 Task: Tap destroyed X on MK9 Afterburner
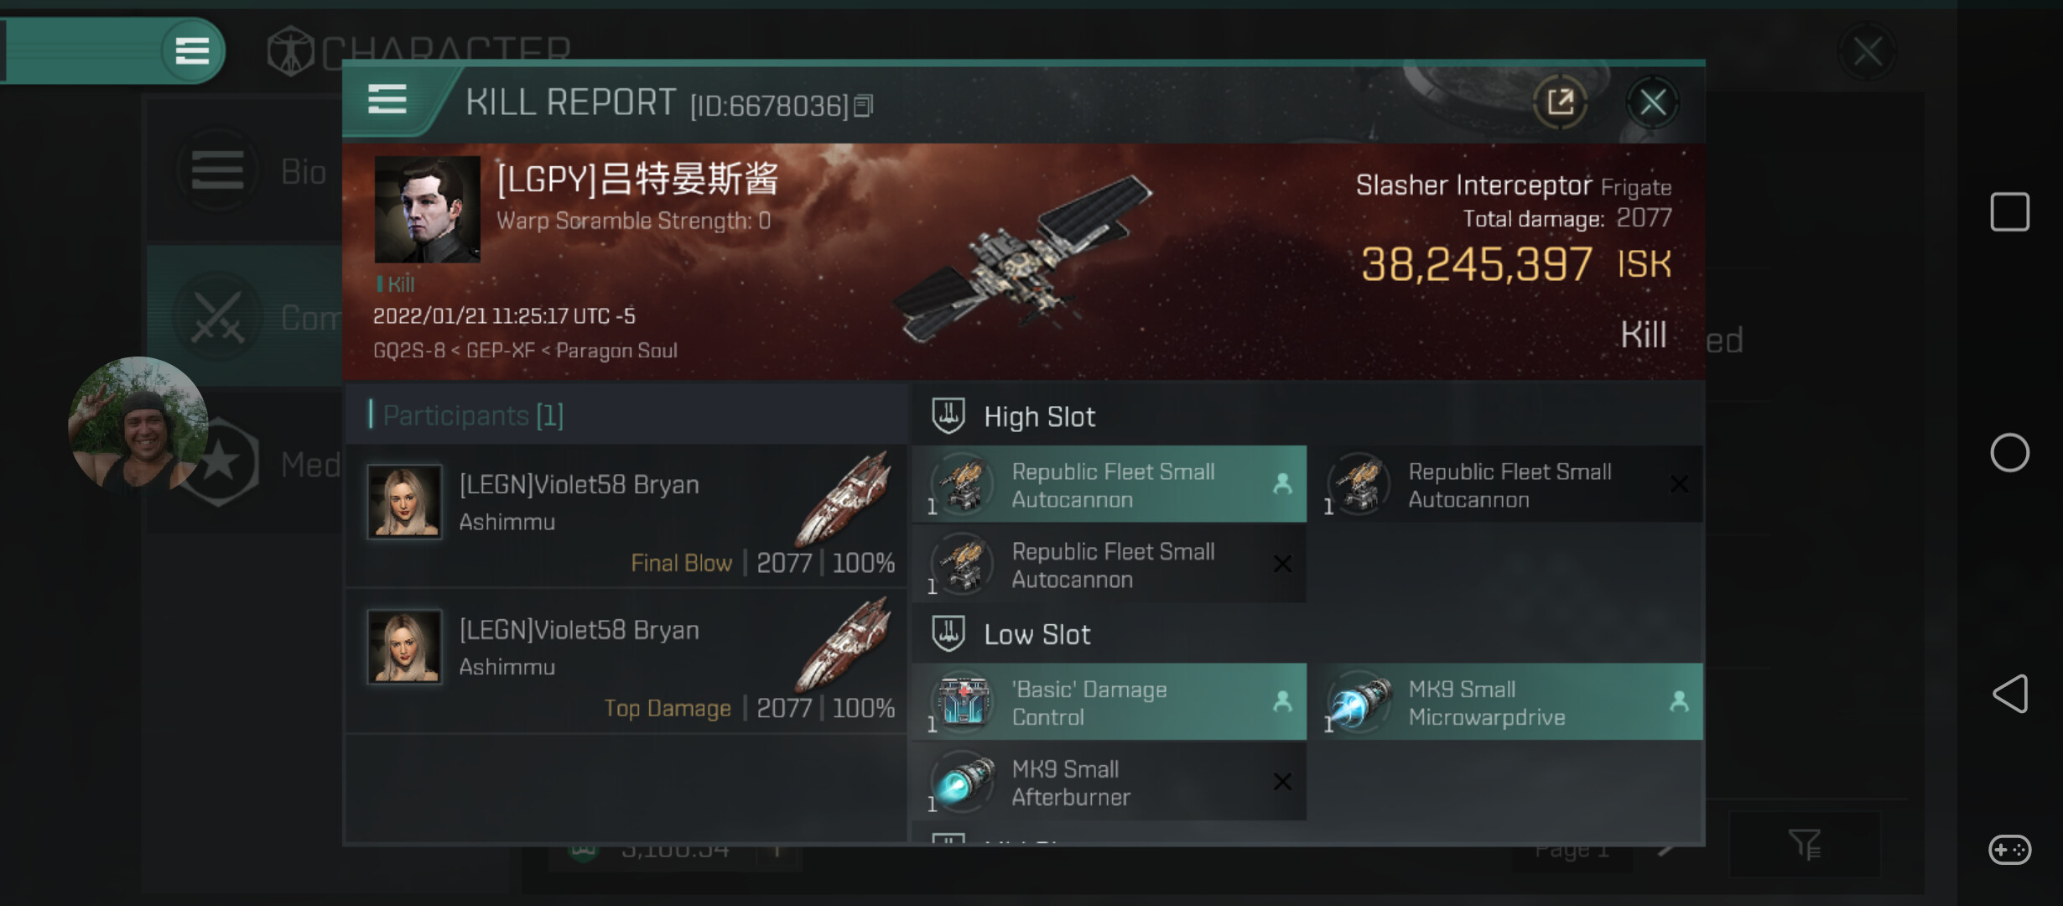1282,782
